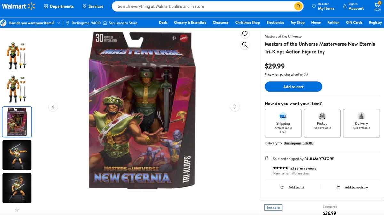Select the Shipping fulfillment option
The height and width of the screenshot is (215, 384).
tap(283, 123)
